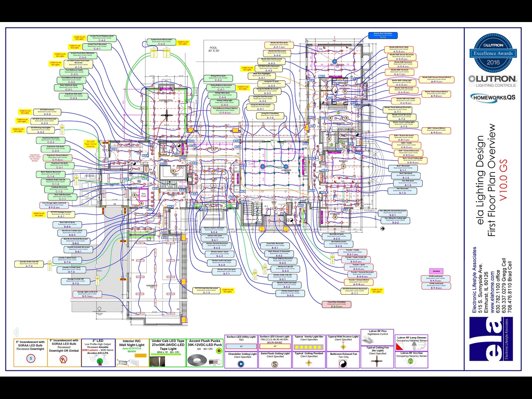Click the Lutron Lighting Controls logo

point(493,81)
